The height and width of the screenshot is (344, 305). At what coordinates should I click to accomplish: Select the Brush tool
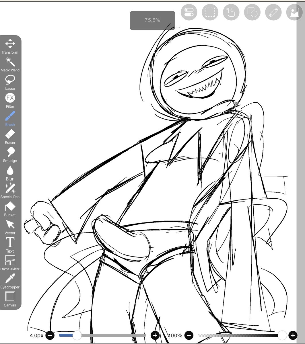[x=10, y=119]
